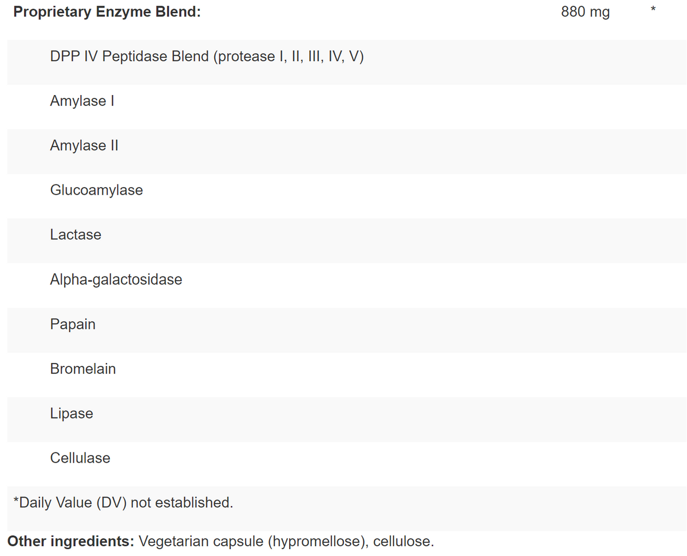Click the Proprietary Enzyme Blend heading
The width and height of the screenshot is (687, 556).
107,12
